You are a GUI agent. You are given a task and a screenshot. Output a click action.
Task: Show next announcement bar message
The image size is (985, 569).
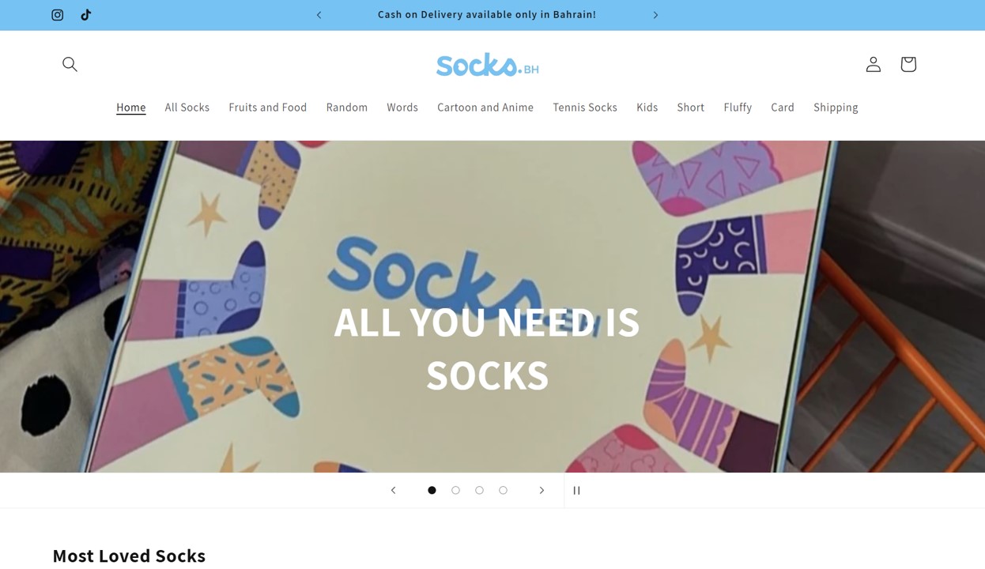[x=655, y=15]
